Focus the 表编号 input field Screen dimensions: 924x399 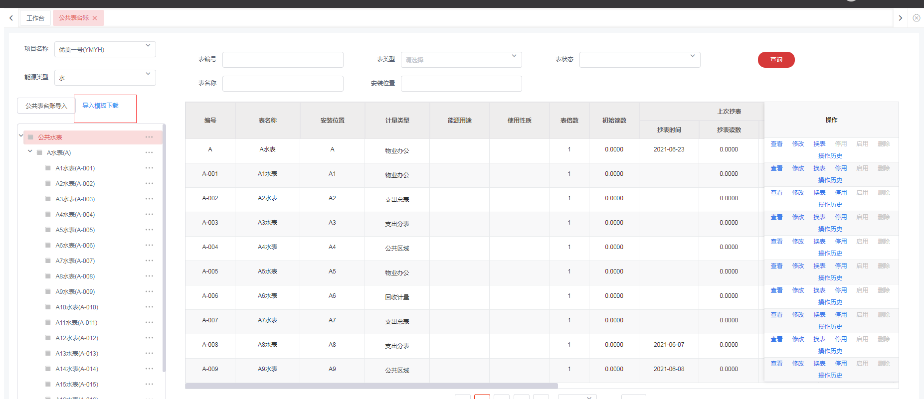click(x=283, y=60)
